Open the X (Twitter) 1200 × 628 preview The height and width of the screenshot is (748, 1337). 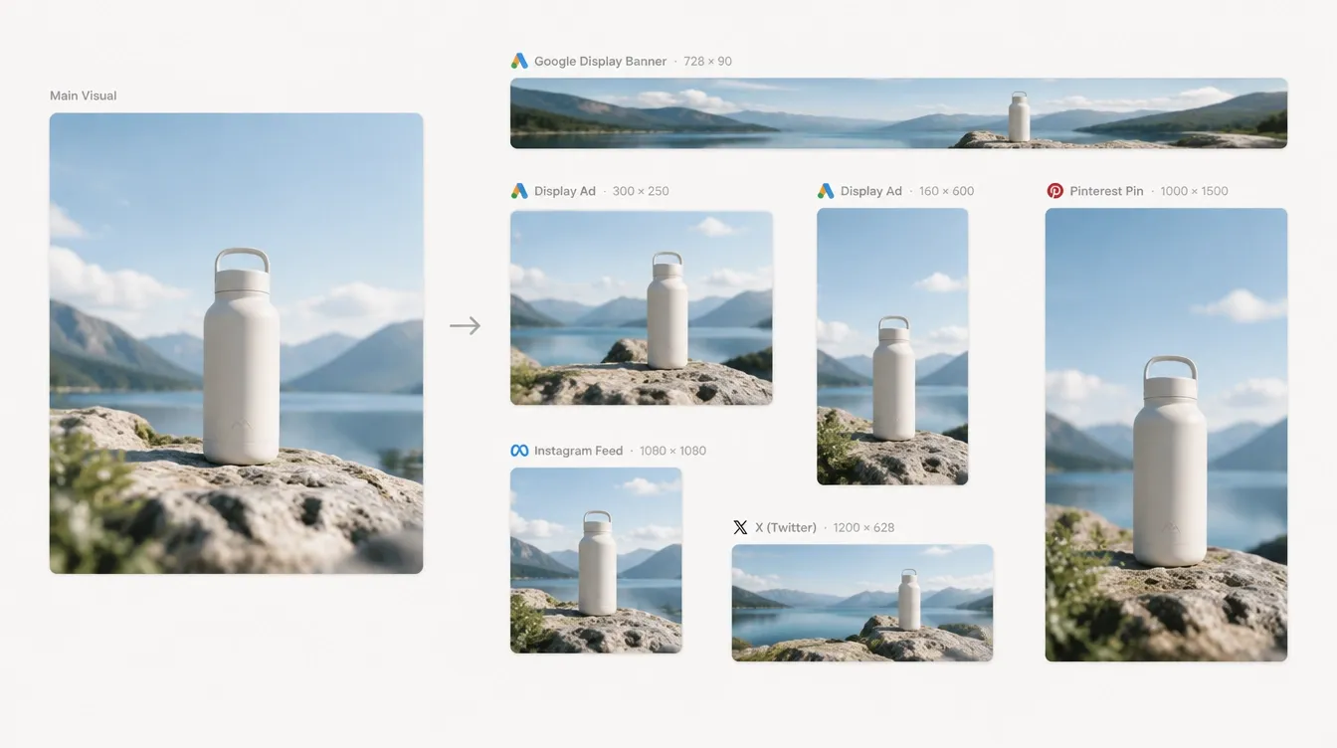point(862,603)
